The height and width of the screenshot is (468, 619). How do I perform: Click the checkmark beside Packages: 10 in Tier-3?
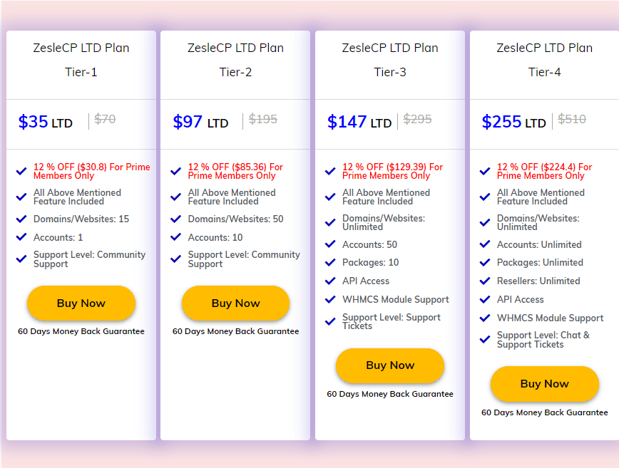click(330, 262)
